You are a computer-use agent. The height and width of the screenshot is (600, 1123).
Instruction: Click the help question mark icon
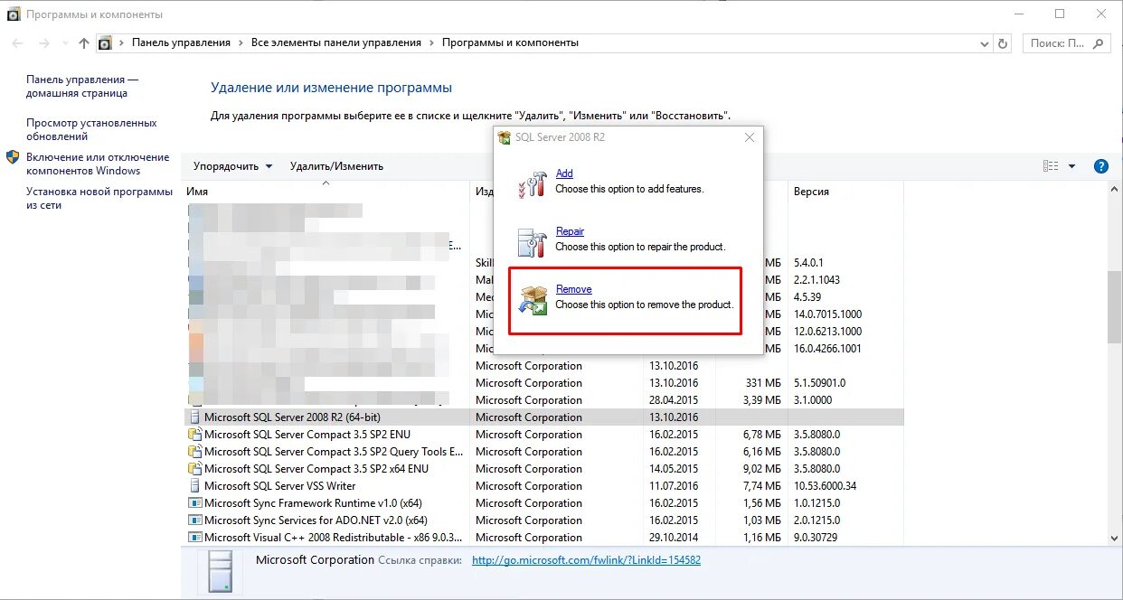tap(1100, 166)
